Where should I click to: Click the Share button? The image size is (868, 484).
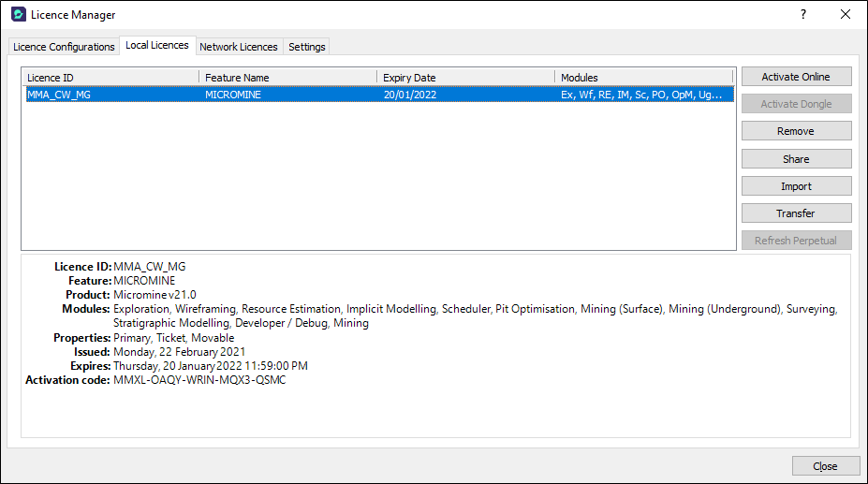(796, 159)
